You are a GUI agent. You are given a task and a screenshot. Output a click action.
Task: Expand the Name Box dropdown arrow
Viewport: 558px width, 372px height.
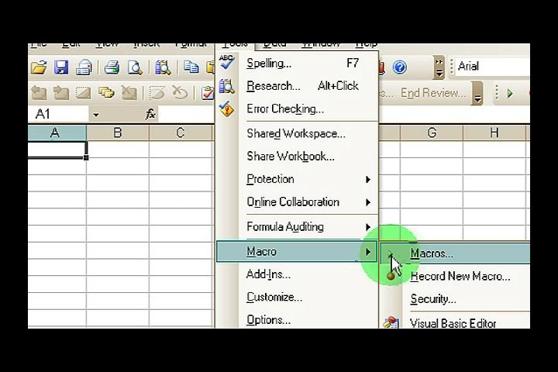click(x=96, y=115)
